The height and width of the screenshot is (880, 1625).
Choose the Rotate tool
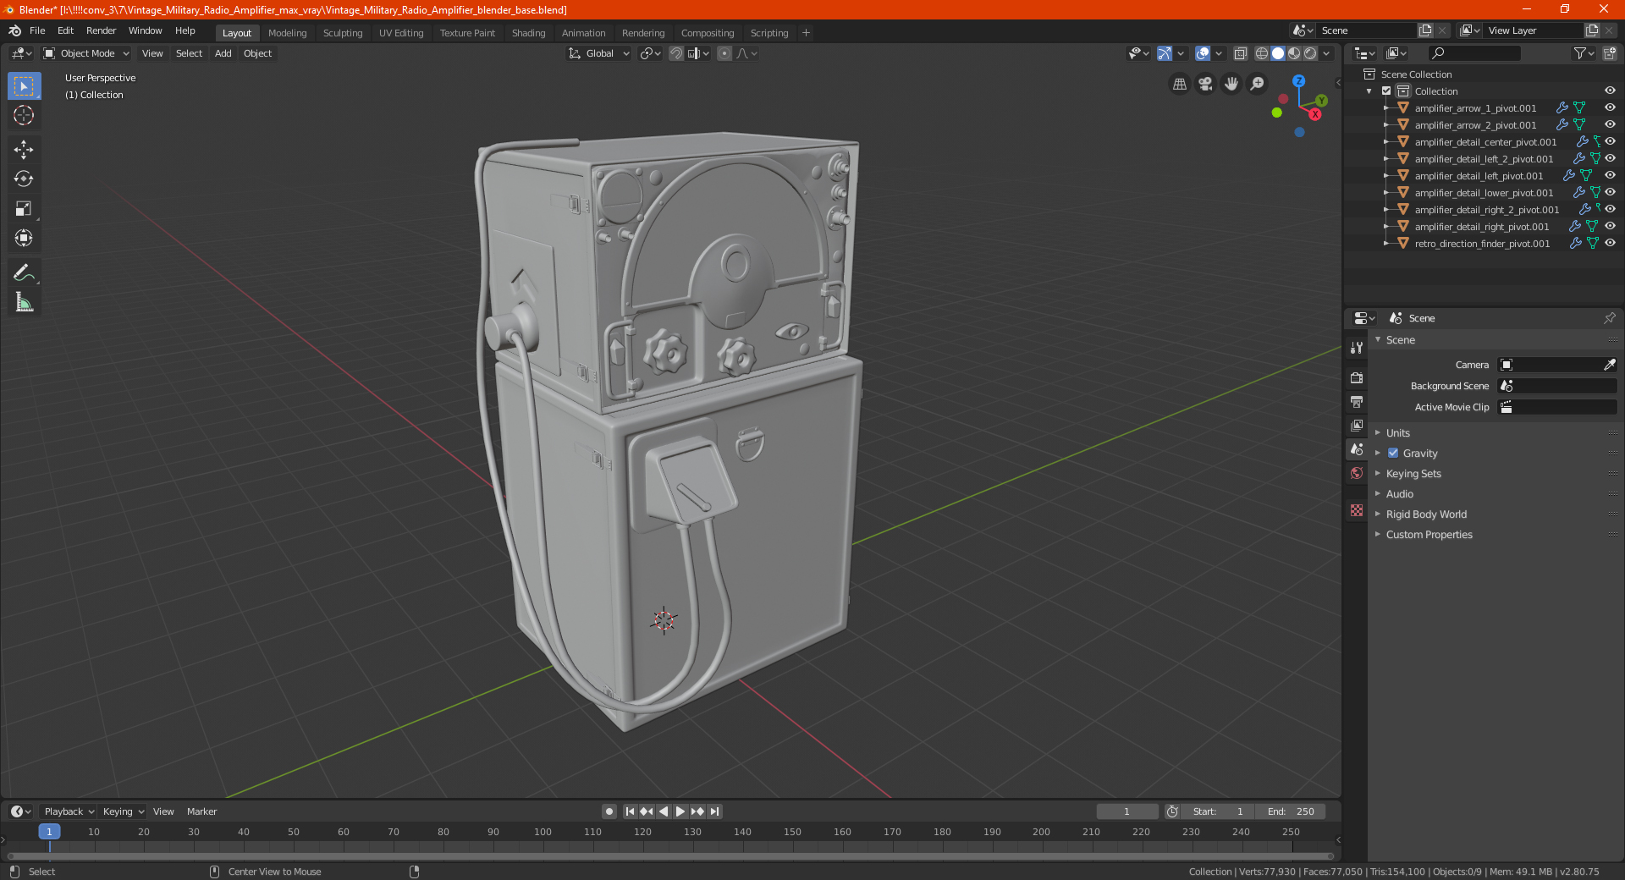pyautogui.click(x=24, y=179)
